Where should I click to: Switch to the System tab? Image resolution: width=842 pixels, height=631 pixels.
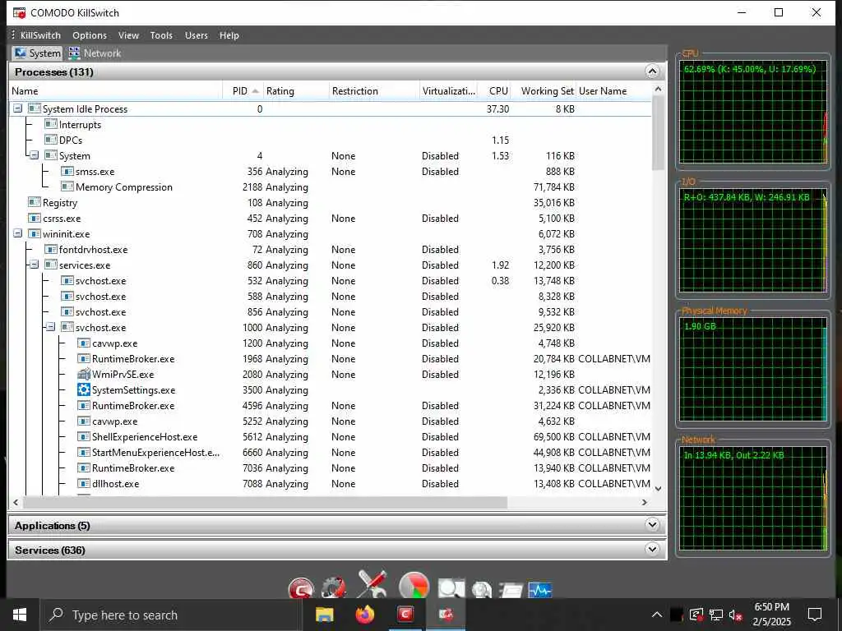38,53
